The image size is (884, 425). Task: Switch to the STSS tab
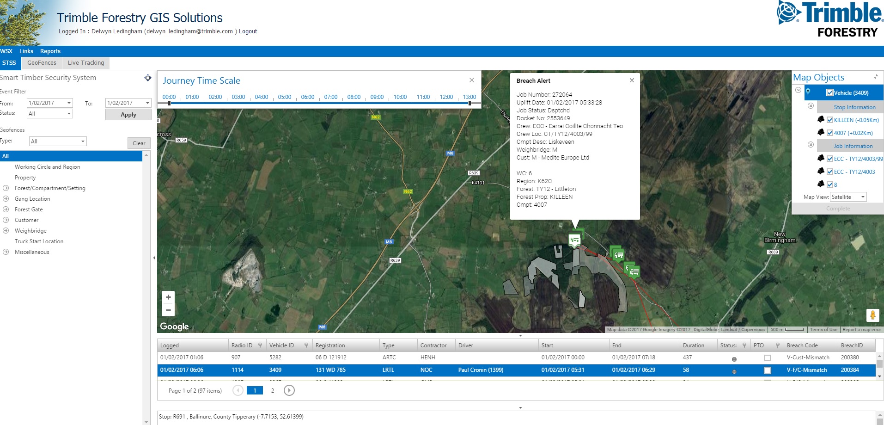click(9, 63)
